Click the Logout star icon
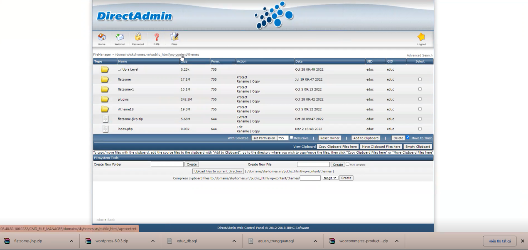This screenshot has width=528, height=250. [421, 37]
